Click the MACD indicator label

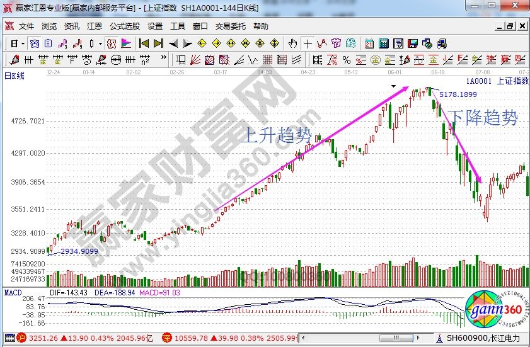[13, 293]
